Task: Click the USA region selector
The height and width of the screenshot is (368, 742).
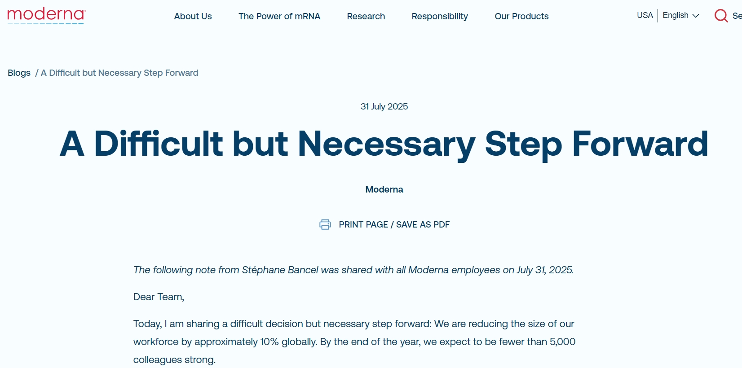Action: (x=645, y=15)
